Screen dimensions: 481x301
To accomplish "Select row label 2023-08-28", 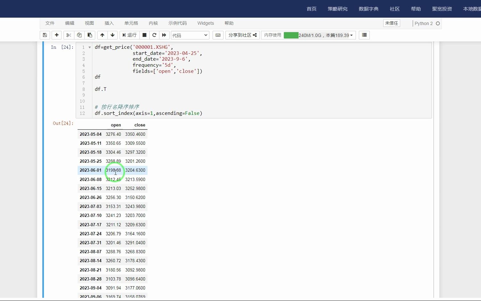I will (90, 279).
